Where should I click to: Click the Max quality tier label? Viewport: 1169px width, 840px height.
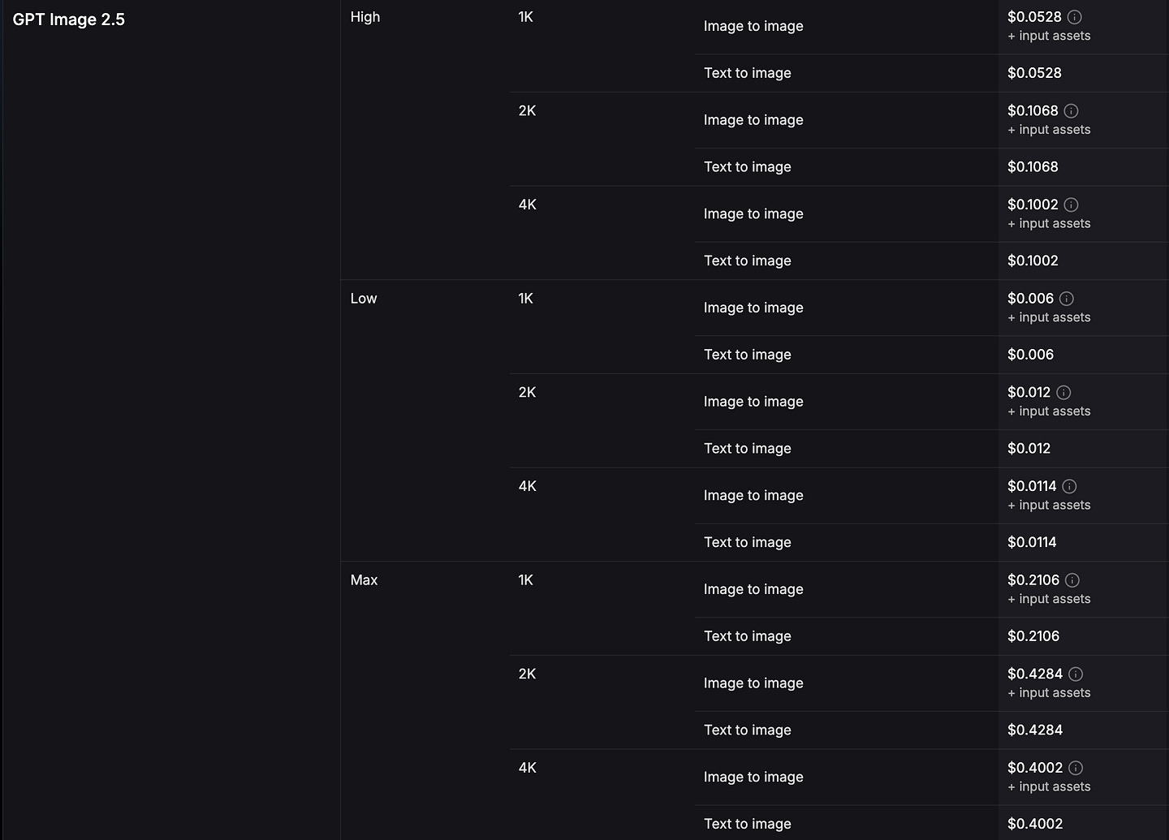[x=365, y=580]
